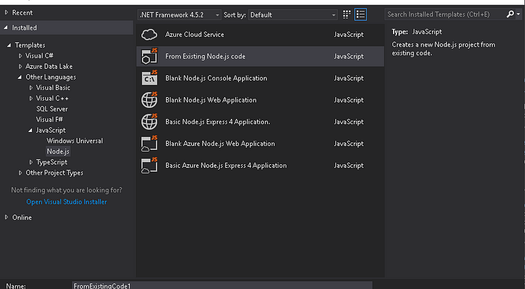This screenshot has height=289, width=525.
Task: Select the TypeScript tree label
Action: tap(52, 162)
